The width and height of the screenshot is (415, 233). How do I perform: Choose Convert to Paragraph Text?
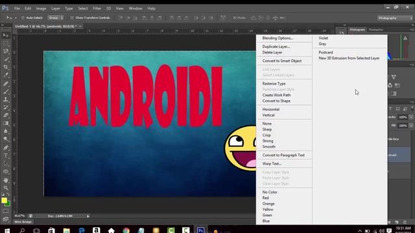tap(284, 155)
